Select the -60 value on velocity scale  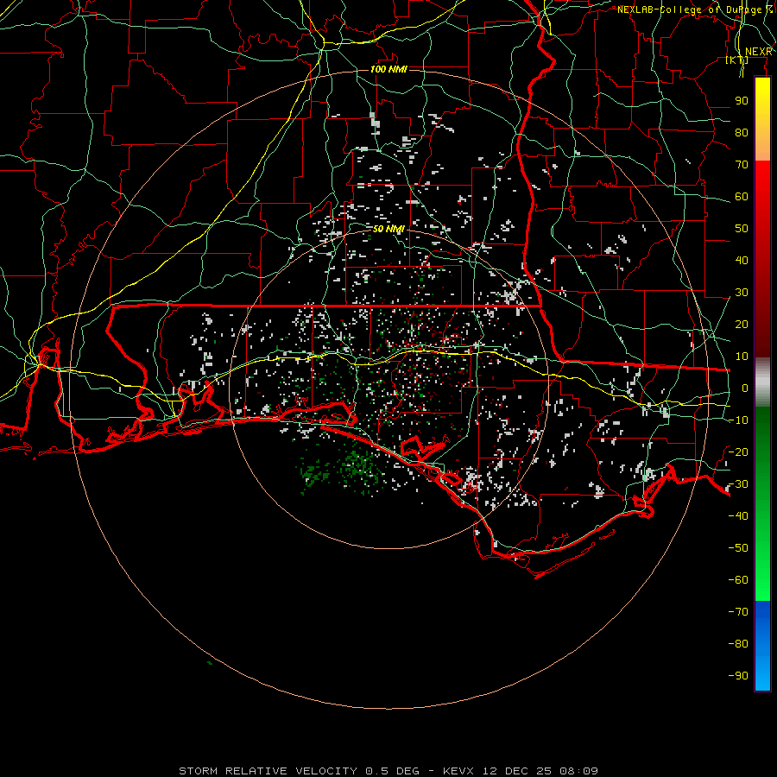(738, 580)
